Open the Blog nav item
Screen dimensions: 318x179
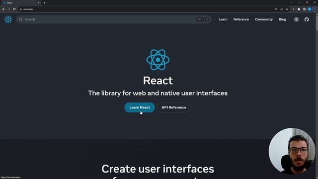(282, 19)
